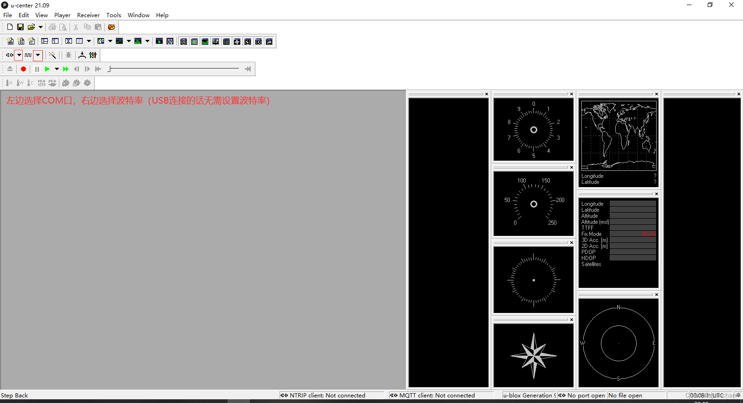Expand the Play speed dropdown arrow
The height and width of the screenshot is (403, 743).
(x=57, y=69)
